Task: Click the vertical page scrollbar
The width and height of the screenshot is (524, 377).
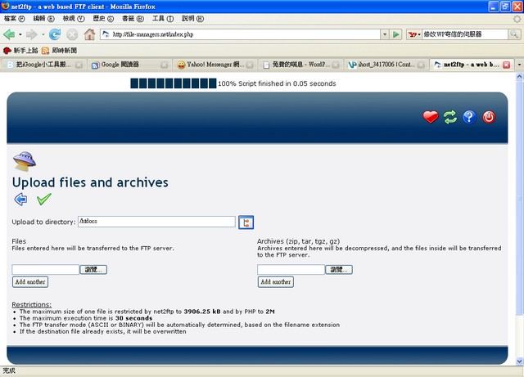Action: 519,197
